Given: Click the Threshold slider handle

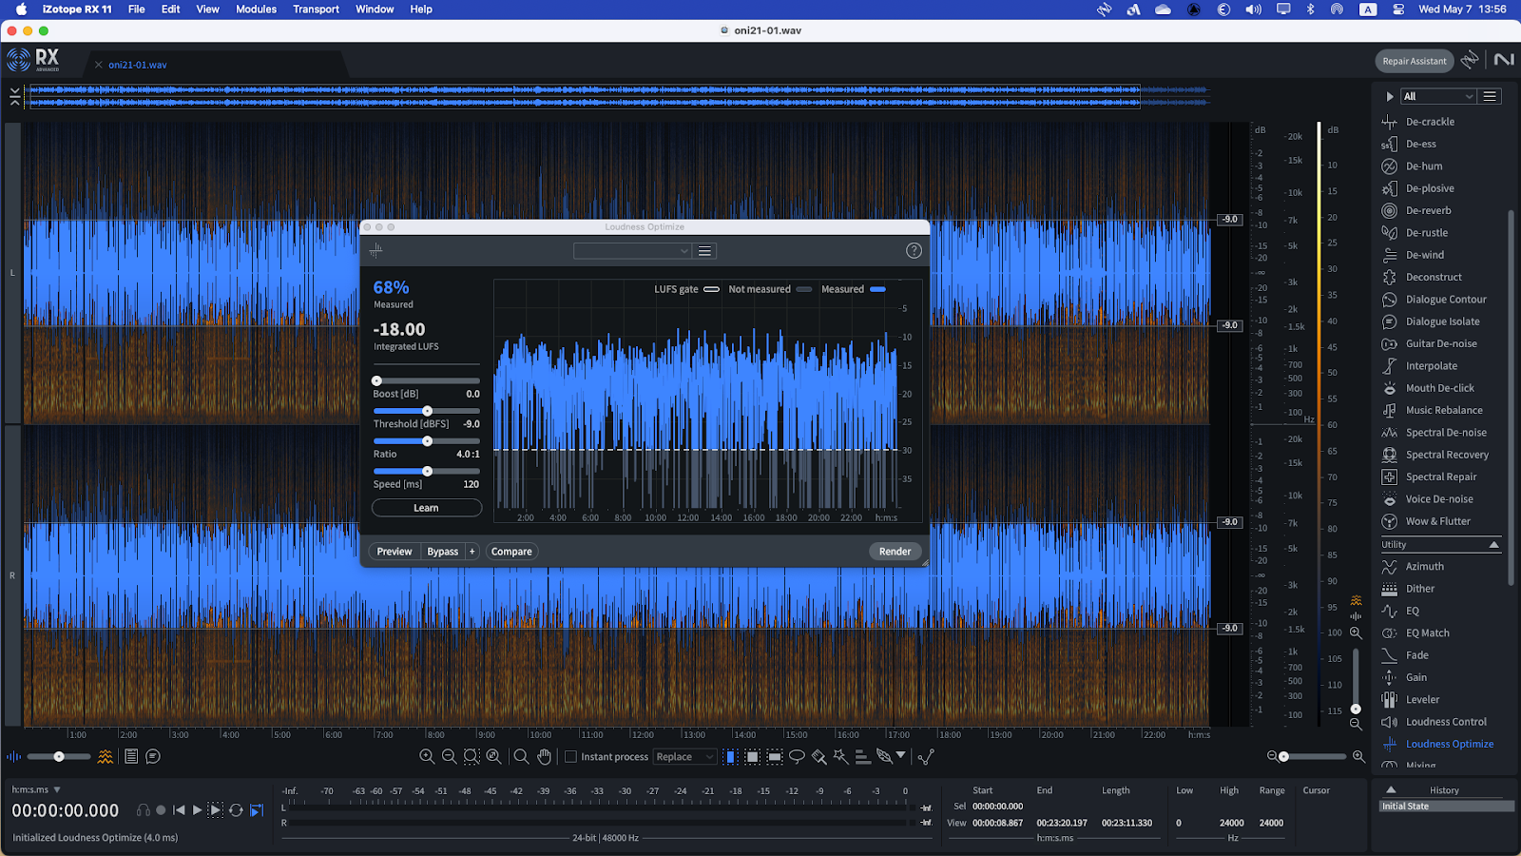Looking at the screenshot, I should [427, 411].
